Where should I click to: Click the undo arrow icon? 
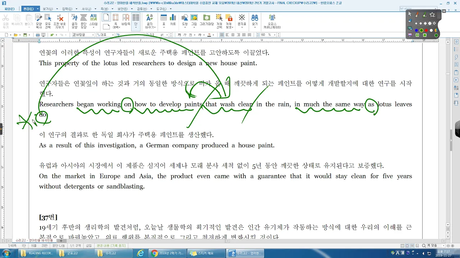(x=52, y=35)
